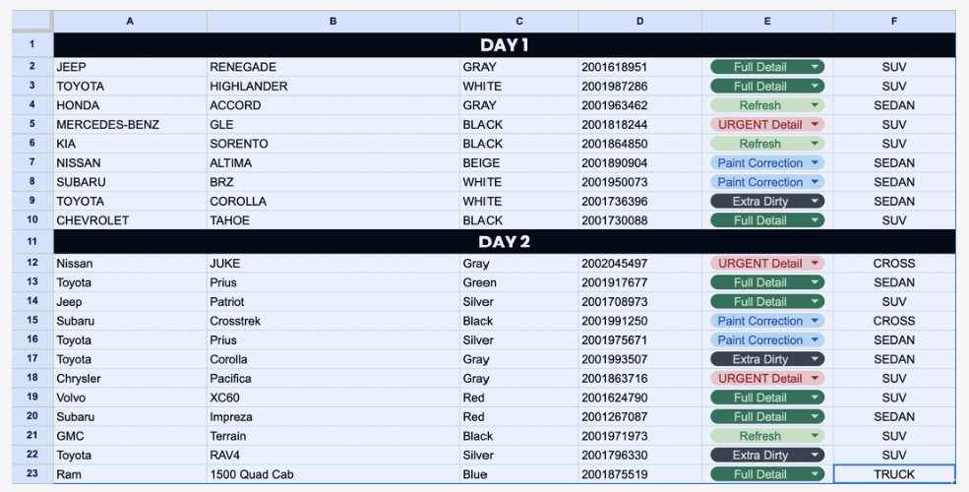Screen dimensions: 969x492
Task: Expand the Refresh dropdown in row 4
Action: coord(816,105)
